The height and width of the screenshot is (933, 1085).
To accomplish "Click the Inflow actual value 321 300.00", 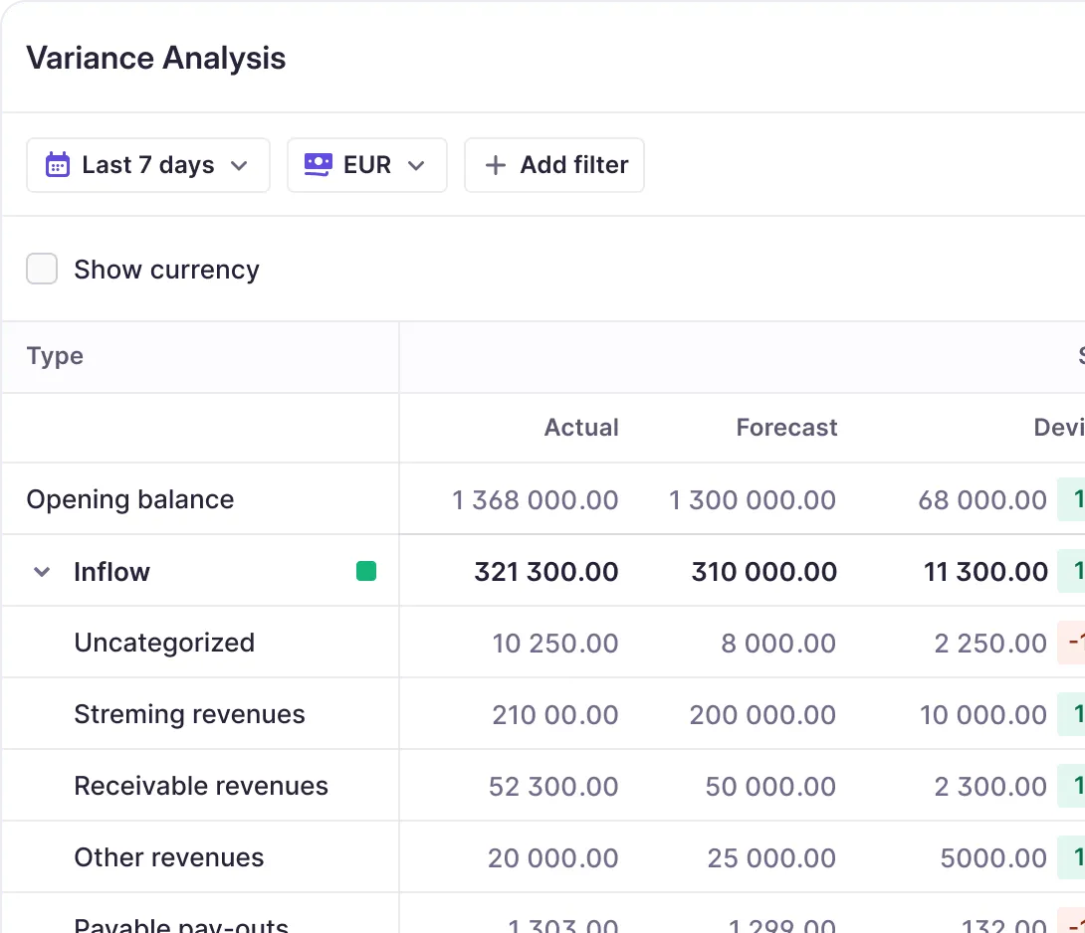I will (x=546, y=572).
